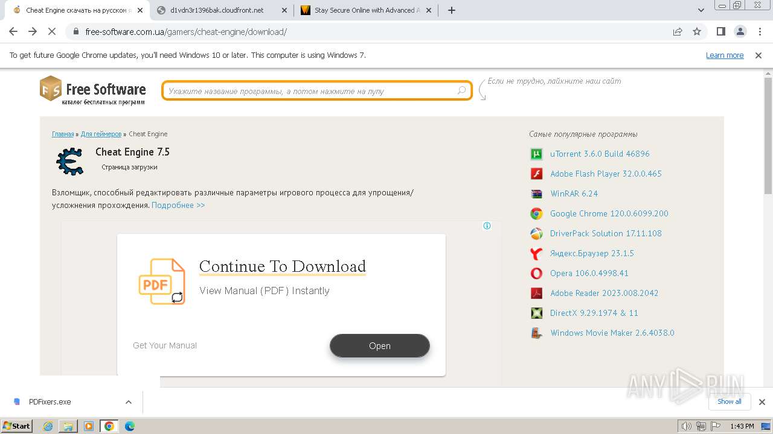This screenshot has width=773, height=434.
Task: Click the PDF file icon in the ad
Action: (x=162, y=281)
